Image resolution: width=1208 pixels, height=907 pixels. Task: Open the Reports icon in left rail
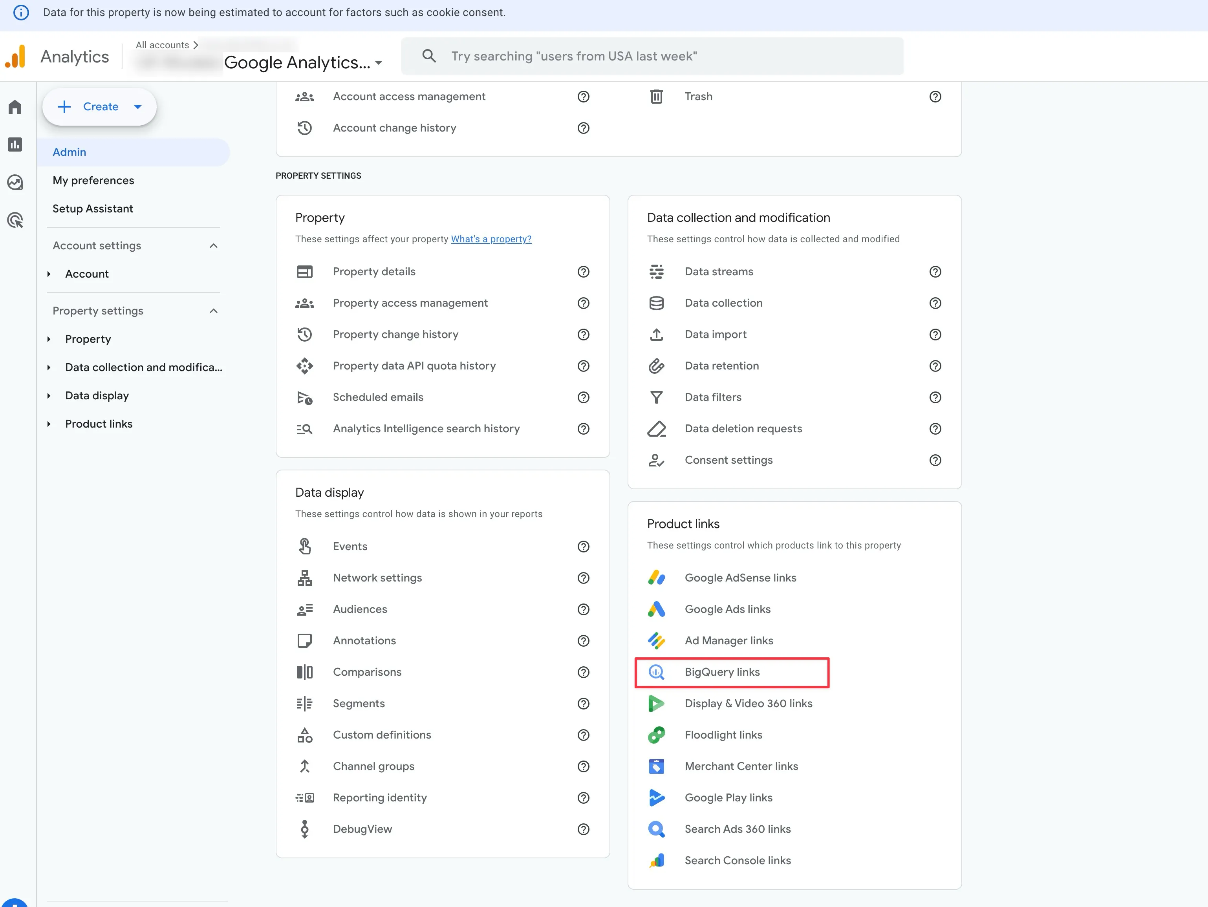click(15, 145)
